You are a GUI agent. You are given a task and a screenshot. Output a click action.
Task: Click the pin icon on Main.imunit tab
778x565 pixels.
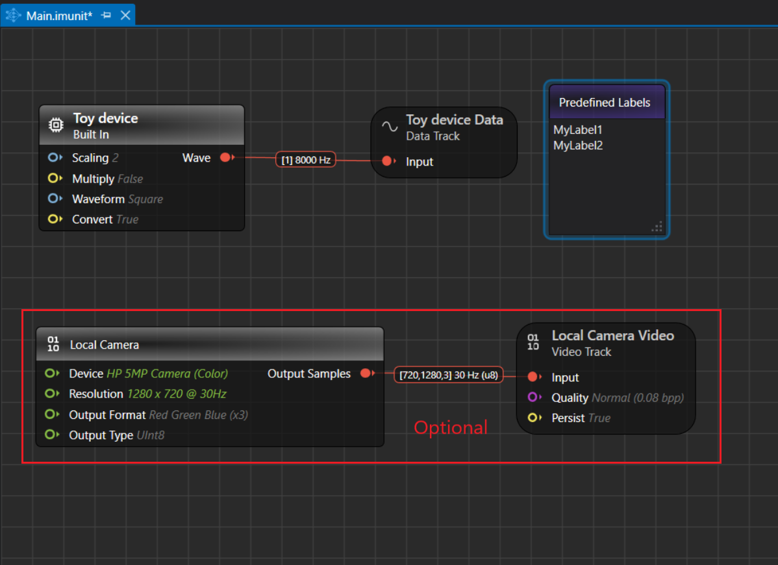pos(107,15)
